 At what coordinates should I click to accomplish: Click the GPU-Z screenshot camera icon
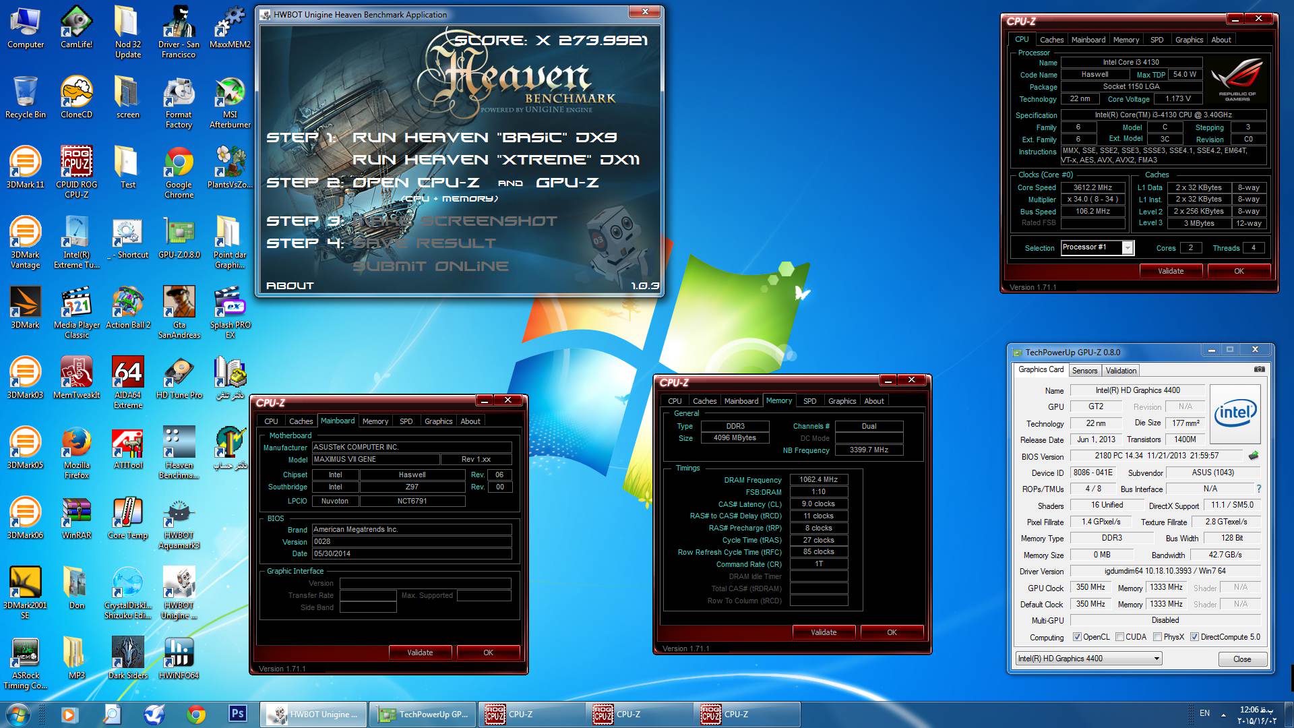click(x=1259, y=369)
